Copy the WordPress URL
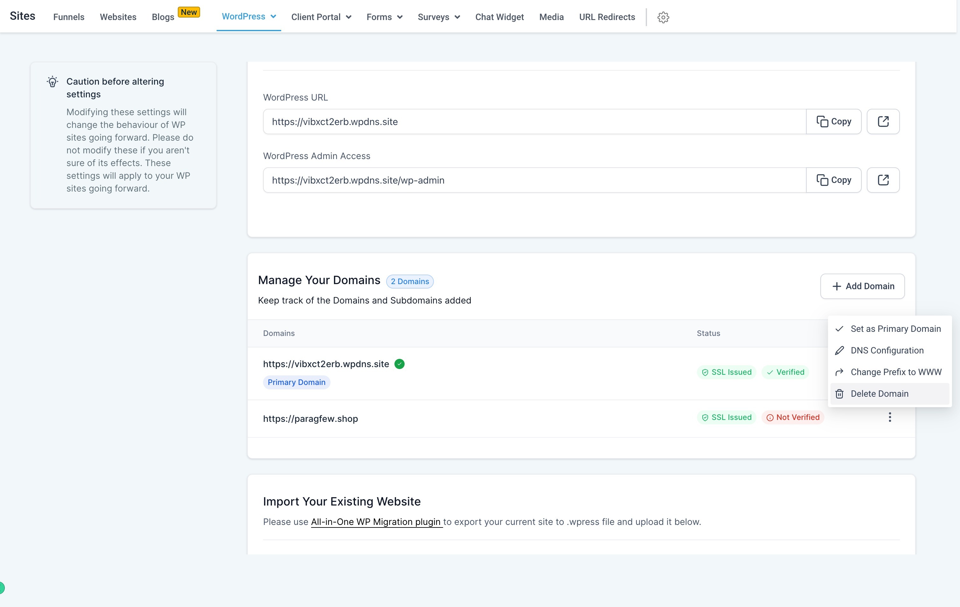The image size is (960, 607). pyautogui.click(x=834, y=122)
